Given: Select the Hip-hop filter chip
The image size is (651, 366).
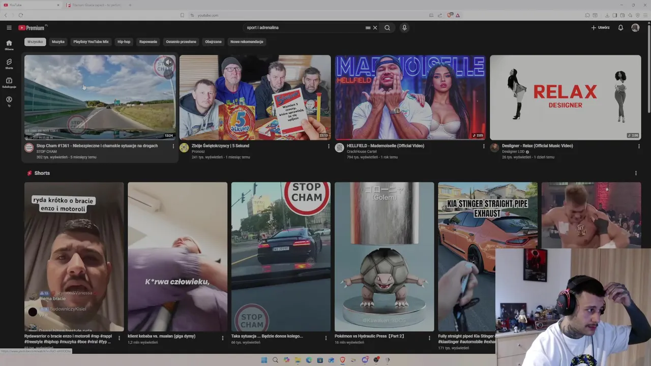Looking at the screenshot, I should click(x=124, y=42).
